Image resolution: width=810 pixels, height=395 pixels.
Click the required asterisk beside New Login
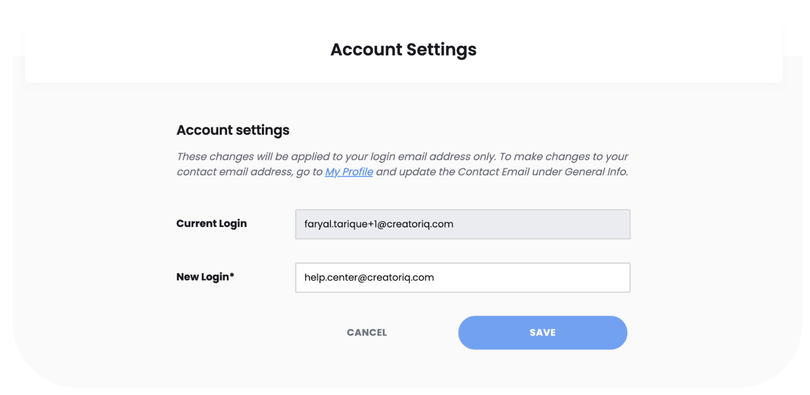[x=232, y=276]
